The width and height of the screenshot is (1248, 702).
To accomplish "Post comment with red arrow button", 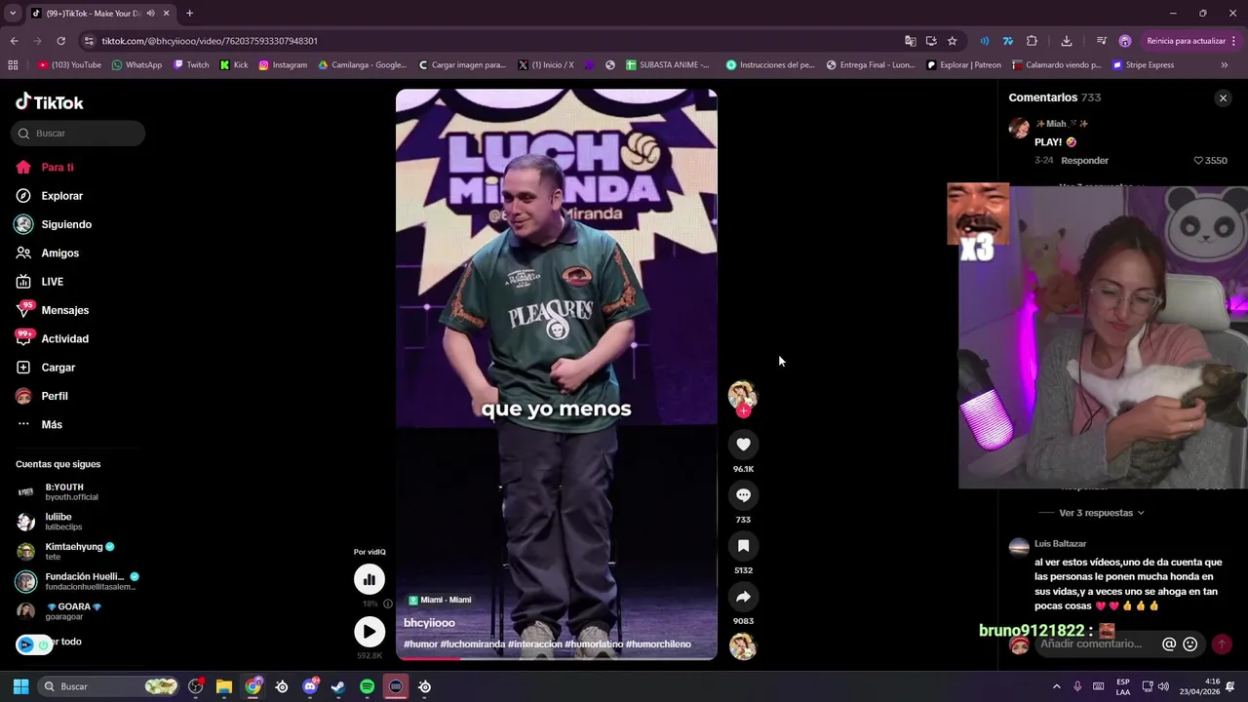I will [x=1221, y=644].
